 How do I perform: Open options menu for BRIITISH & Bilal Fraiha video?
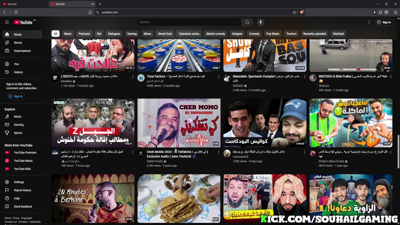[x=391, y=77]
